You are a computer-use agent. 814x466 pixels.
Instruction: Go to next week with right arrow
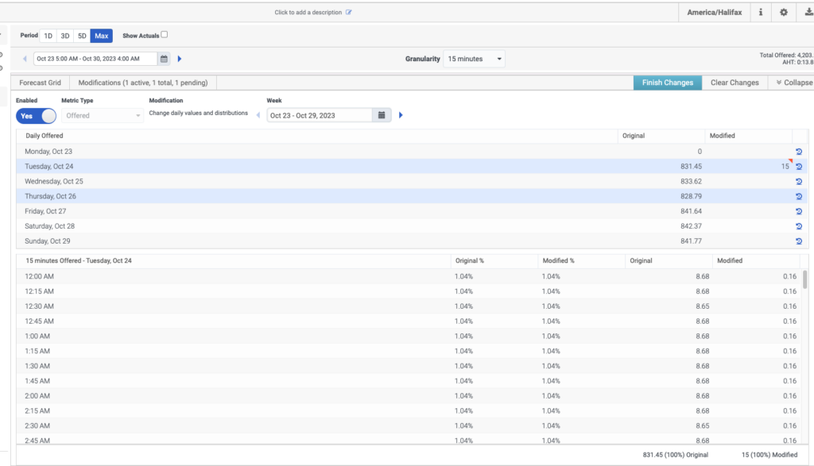click(x=401, y=115)
